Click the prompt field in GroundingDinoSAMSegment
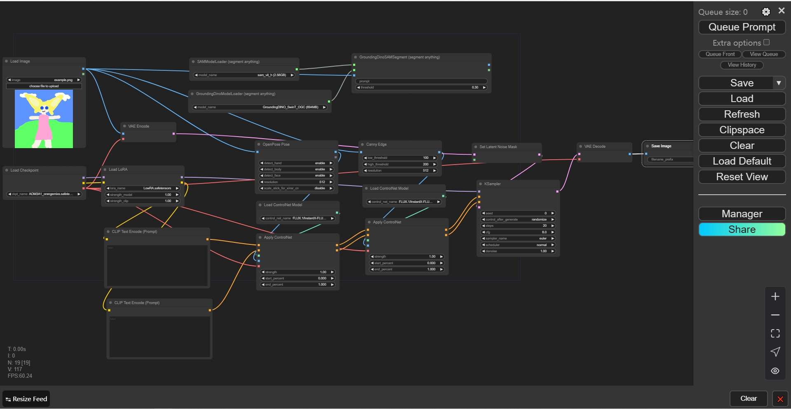This screenshot has height=409, width=791. 421,81
